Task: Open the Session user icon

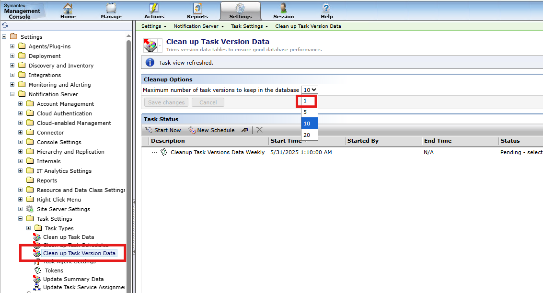Action: (x=283, y=8)
